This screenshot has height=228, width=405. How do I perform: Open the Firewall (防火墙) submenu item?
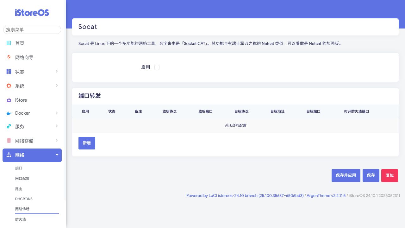(x=21, y=219)
